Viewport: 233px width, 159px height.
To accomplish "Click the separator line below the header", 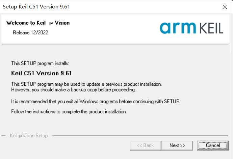I will click(115, 44).
